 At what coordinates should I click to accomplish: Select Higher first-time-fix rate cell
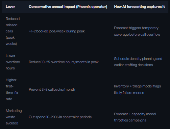click(12, 89)
